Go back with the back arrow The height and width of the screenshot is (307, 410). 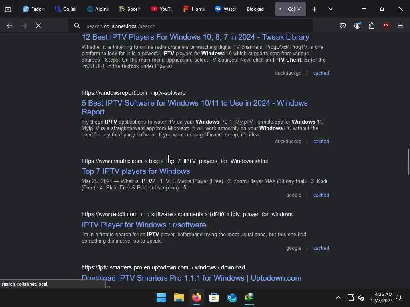pos(10,26)
